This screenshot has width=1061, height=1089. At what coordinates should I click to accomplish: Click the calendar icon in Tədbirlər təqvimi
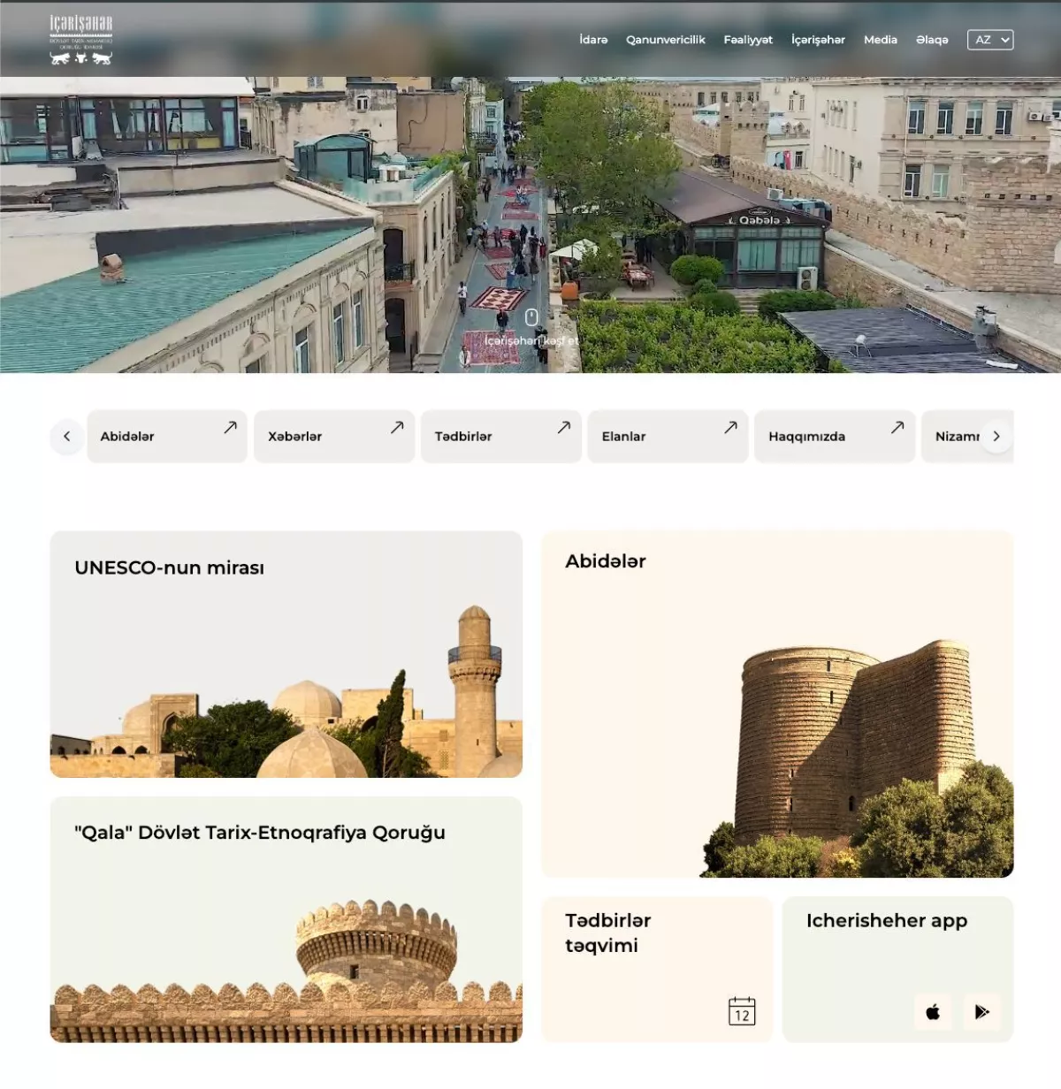pyautogui.click(x=742, y=1010)
